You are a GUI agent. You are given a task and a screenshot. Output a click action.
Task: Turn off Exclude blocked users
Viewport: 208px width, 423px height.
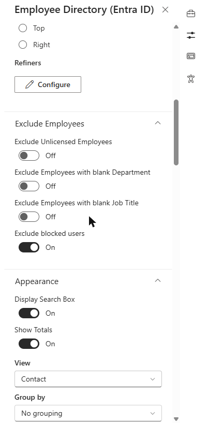point(29,247)
